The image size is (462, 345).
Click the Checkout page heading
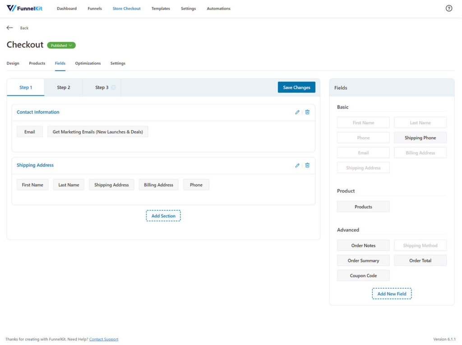25,45
